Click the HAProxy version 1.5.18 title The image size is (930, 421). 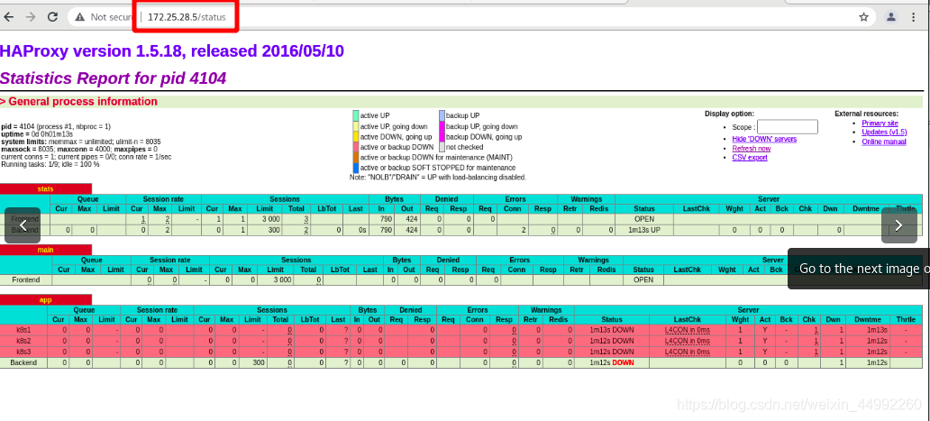click(172, 51)
